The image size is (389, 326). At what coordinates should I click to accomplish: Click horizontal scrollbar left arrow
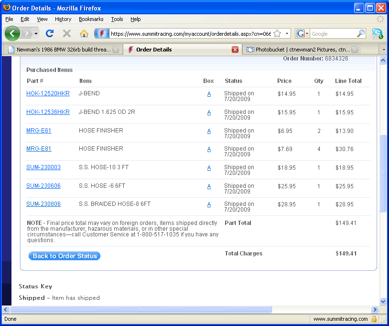click(x=5, y=310)
